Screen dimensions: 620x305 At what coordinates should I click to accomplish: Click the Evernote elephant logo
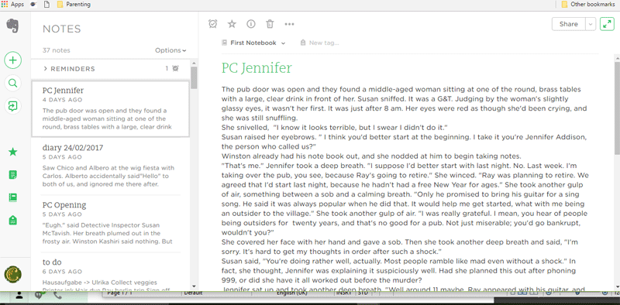[12, 26]
